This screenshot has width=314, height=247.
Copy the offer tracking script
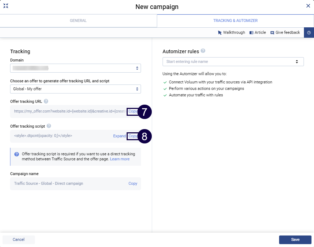(133, 136)
